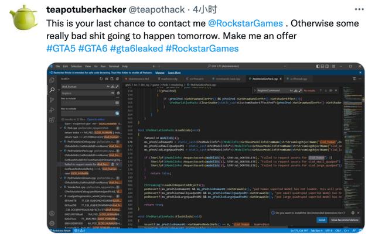Open customize layout icon in title bar
Screen dimensions: 375x234
pos(333,66)
